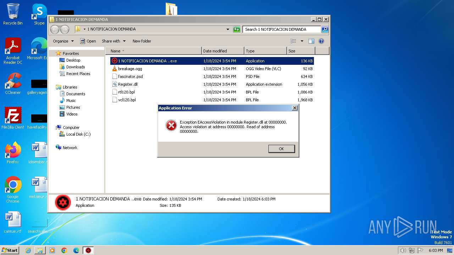Open Desktop in navigation pane
The width and height of the screenshot is (454, 255).
click(x=73, y=60)
